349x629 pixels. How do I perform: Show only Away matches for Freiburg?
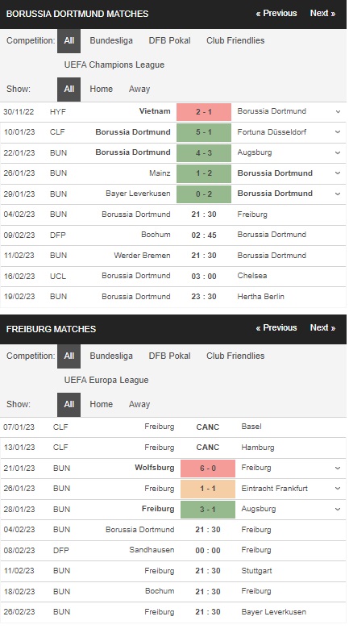coord(139,404)
